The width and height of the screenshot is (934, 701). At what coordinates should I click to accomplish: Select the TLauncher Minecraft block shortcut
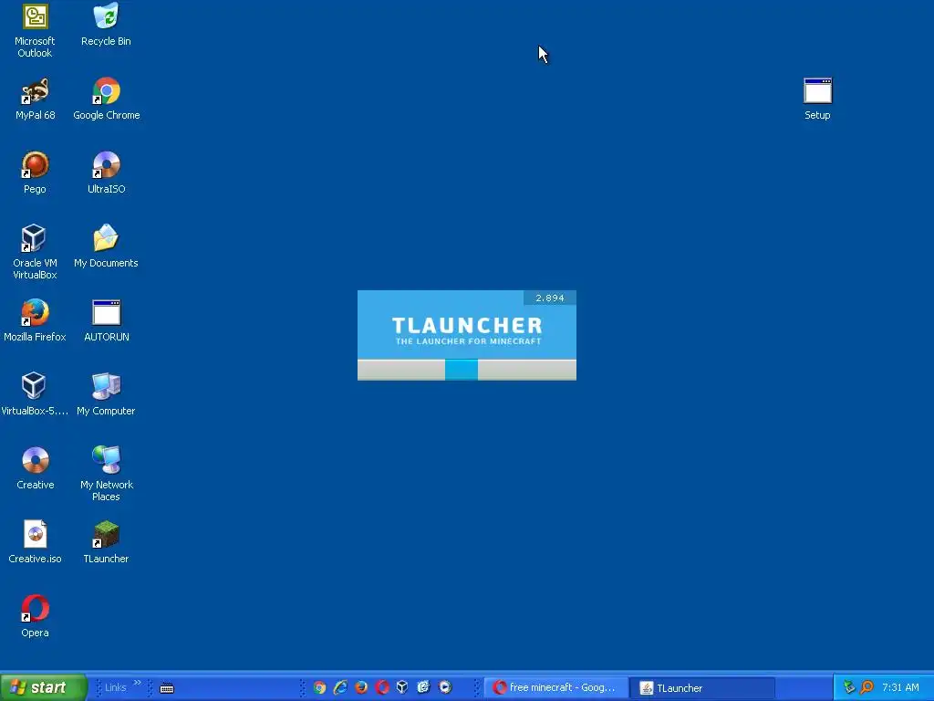point(106,542)
